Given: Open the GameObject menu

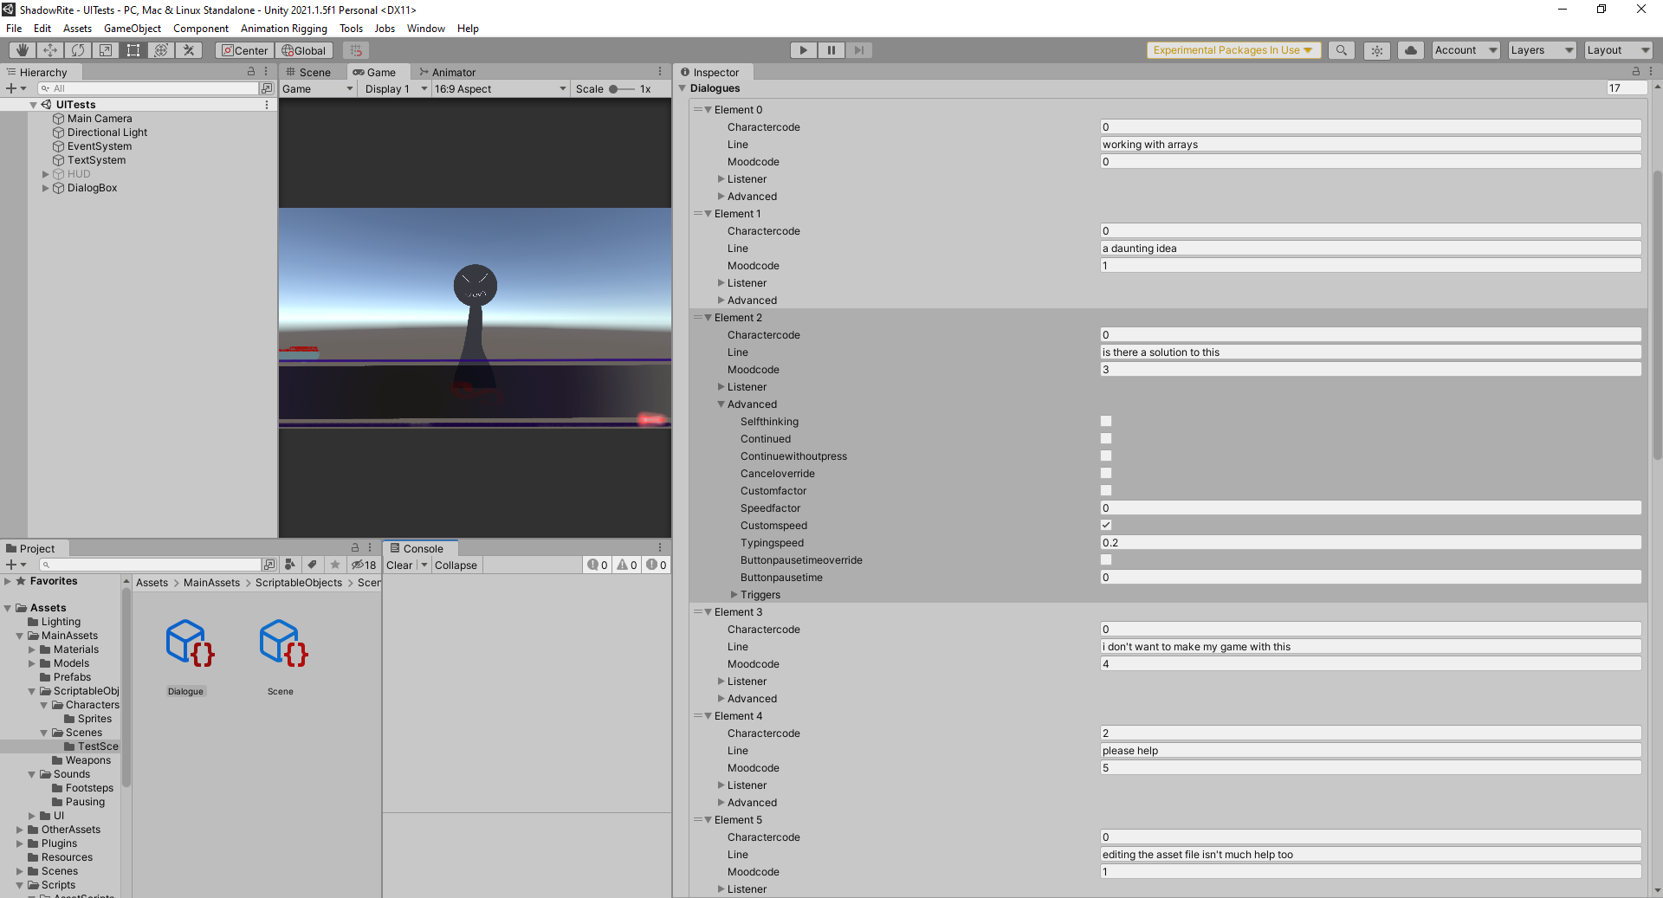Looking at the screenshot, I should [132, 28].
